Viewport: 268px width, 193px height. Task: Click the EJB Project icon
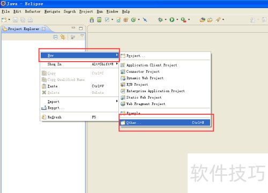pos(123,85)
